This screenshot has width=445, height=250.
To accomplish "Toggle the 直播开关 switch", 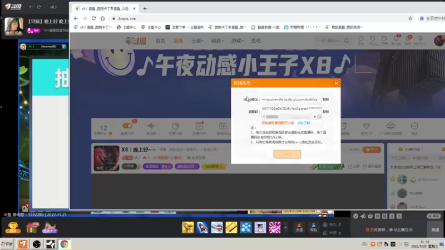I will point(127,126).
